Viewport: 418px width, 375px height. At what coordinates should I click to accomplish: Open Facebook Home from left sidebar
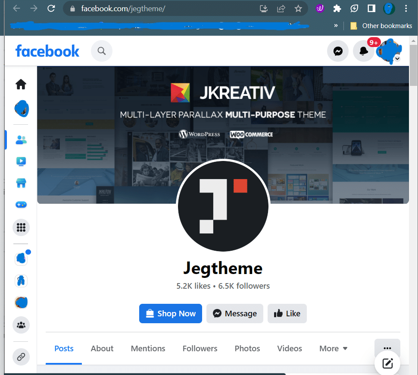[x=21, y=85]
